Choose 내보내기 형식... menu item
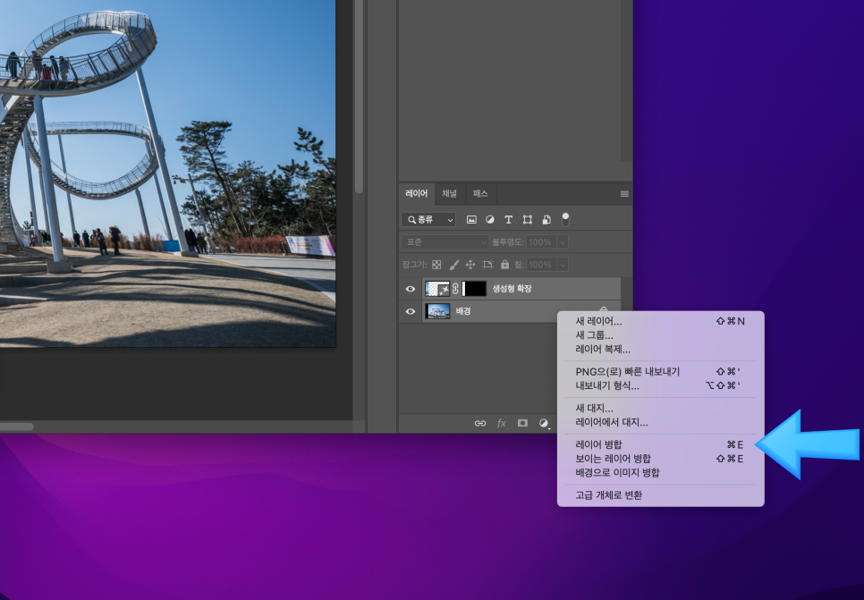Image resolution: width=864 pixels, height=600 pixels. click(x=660, y=385)
